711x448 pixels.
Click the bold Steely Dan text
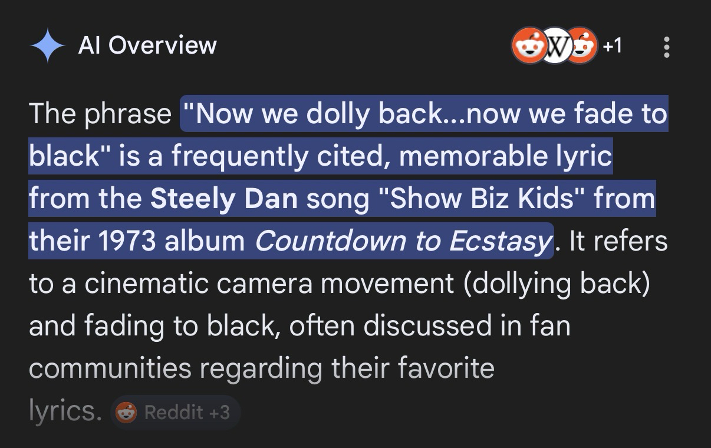click(x=224, y=199)
